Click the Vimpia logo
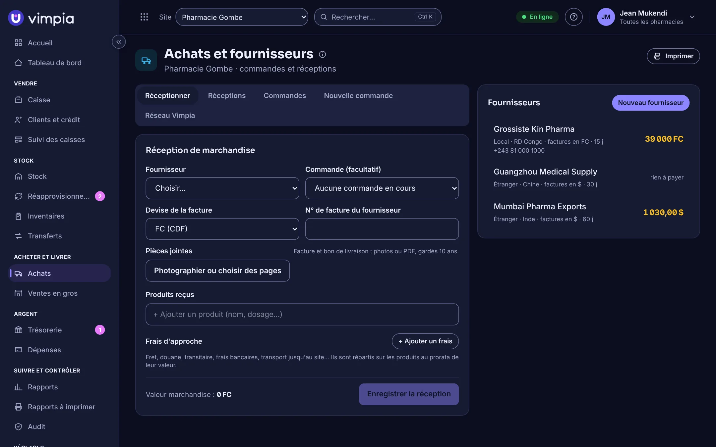This screenshot has width=716, height=447. [41, 18]
